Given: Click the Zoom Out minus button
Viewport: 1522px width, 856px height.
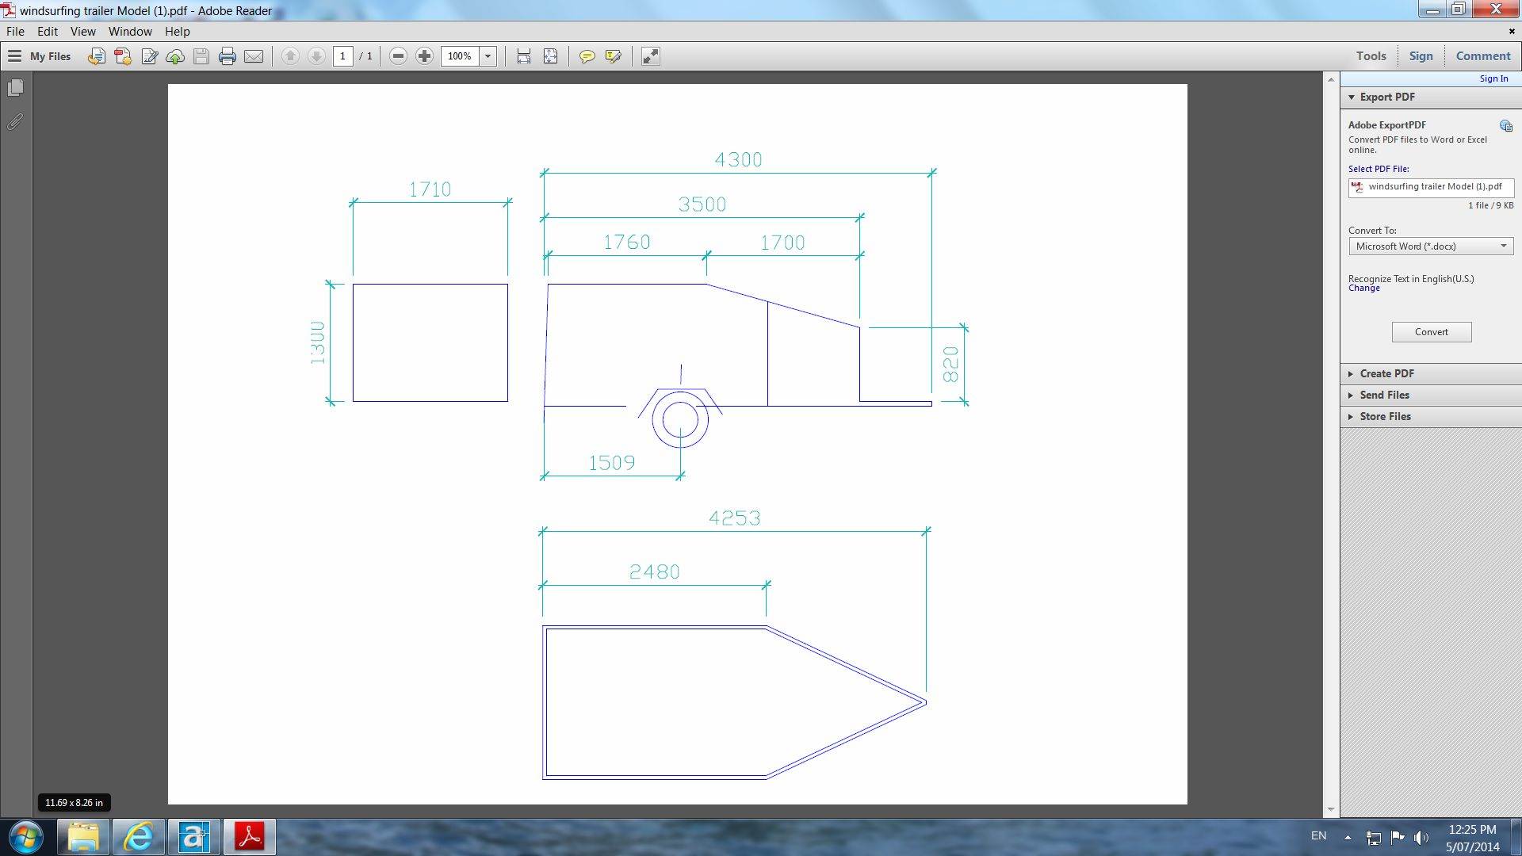Looking at the screenshot, I should point(398,56).
